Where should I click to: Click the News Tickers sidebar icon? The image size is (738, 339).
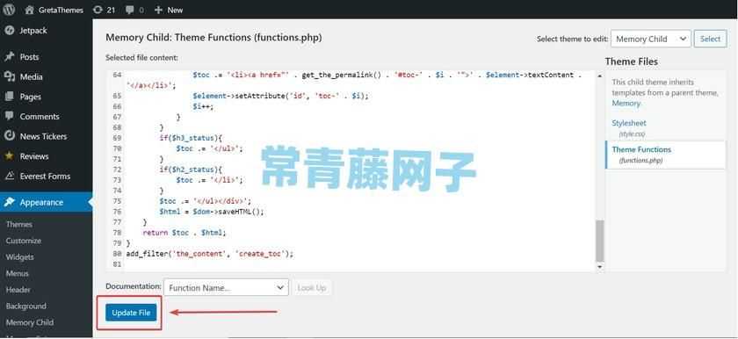click(x=9, y=136)
